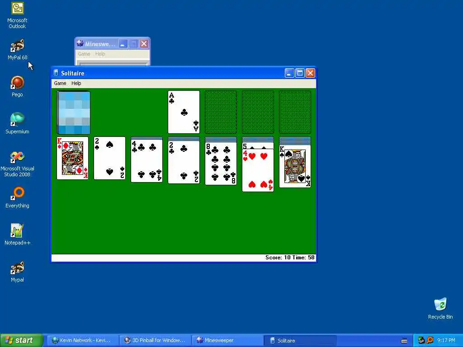Image resolution: width=463 pixels, height=347 pixels.
Task: Select the 8 of Clubs card
Action: pos(221,164)
